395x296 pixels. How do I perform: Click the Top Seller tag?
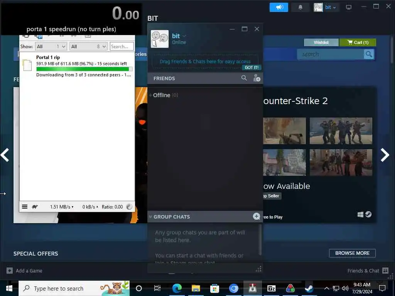click(x=272, y=196)
